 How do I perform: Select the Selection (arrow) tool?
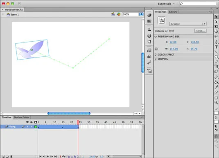(216, 17)
